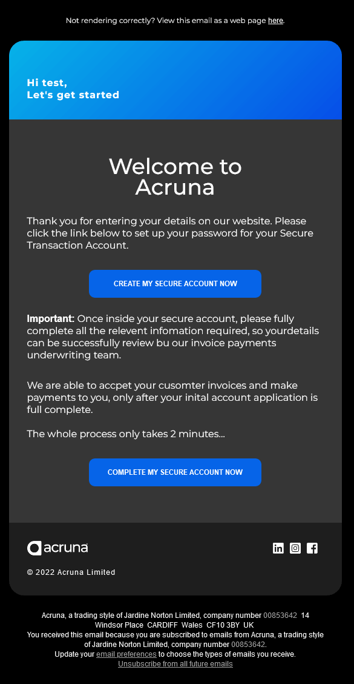Viewport: 354px width, 684px height.
Task: Click the Instagram icon in footer
Action: [295, 548]
